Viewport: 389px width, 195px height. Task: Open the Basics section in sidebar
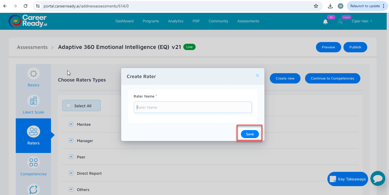click(x=33, y=77)
